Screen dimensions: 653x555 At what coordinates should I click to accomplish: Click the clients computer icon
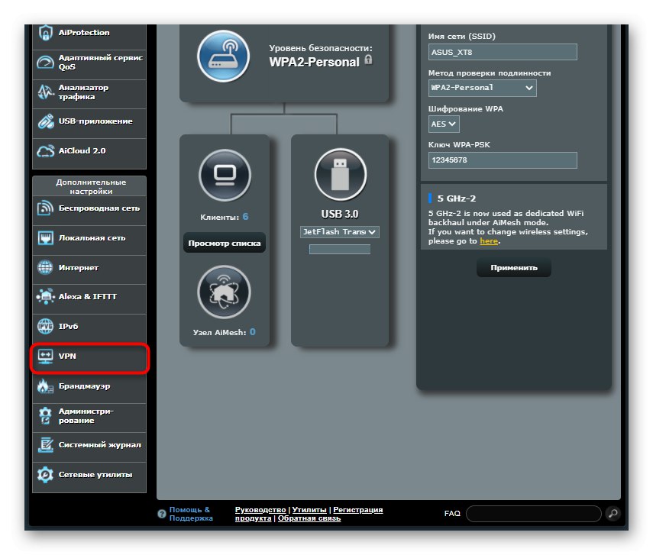point(225,176)
